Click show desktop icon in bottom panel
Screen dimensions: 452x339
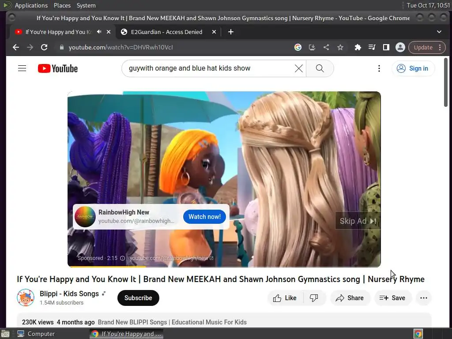point(5,334)
